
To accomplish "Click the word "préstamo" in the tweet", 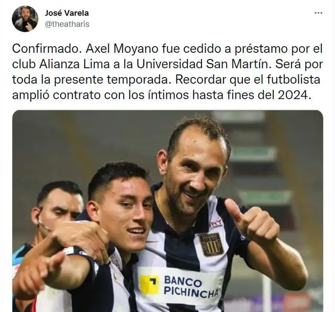I will [x=264, y=49].
